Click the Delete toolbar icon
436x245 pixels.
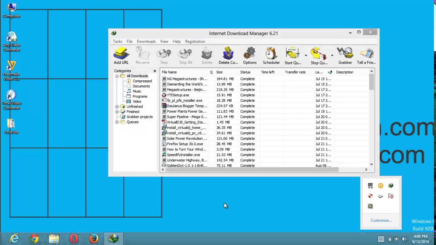pos(207,56)
